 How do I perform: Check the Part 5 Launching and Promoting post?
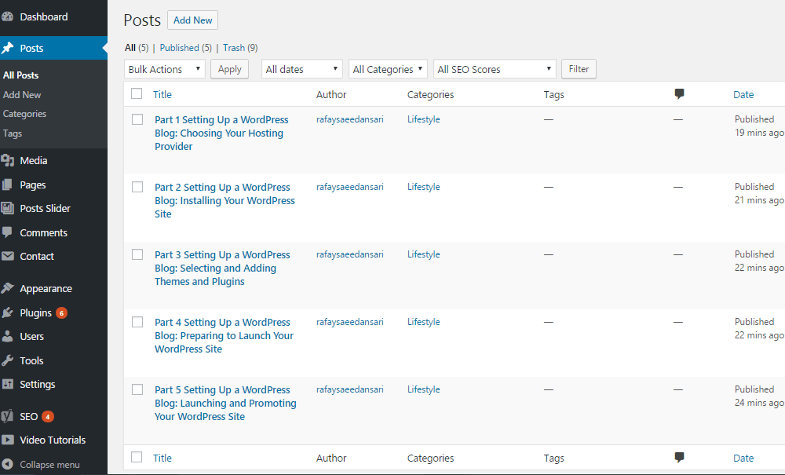[x=137, y=390]
